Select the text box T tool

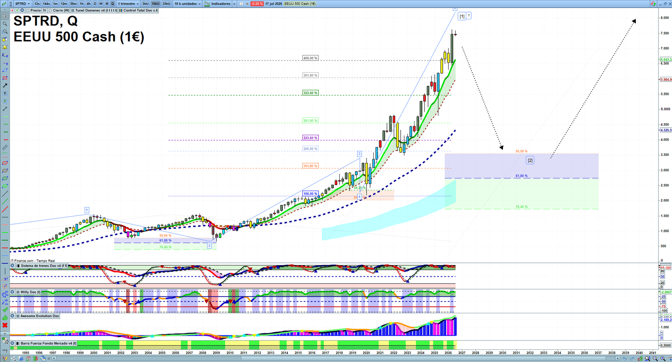pos(5,93)
